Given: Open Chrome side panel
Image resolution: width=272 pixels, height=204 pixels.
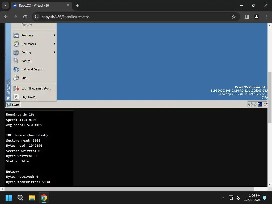Looking at the screenshot, I should [247, 17].
